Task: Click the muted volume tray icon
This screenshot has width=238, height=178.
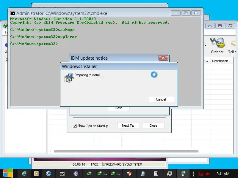Action: 208,174
